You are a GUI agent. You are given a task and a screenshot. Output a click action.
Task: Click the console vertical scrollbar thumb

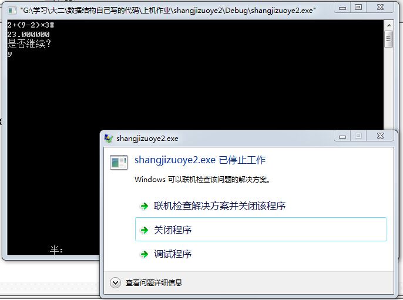coord(389,39)
